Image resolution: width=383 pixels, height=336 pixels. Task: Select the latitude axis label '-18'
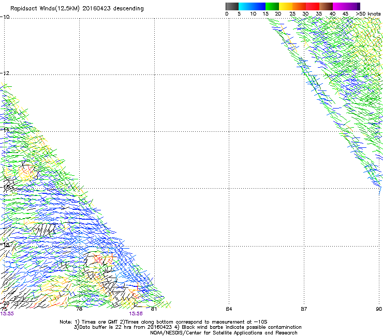coord(5,245)
